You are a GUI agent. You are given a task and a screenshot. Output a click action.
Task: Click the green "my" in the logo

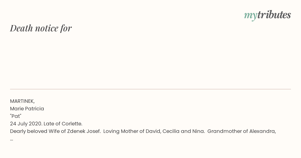coord(250,16)
